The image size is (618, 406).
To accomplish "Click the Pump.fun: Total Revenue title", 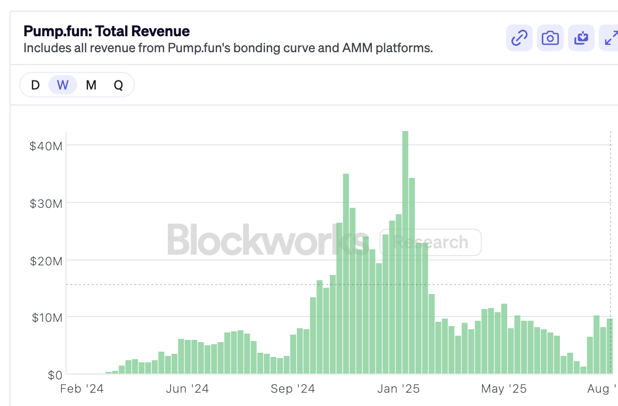I will (x=105, y=31).
